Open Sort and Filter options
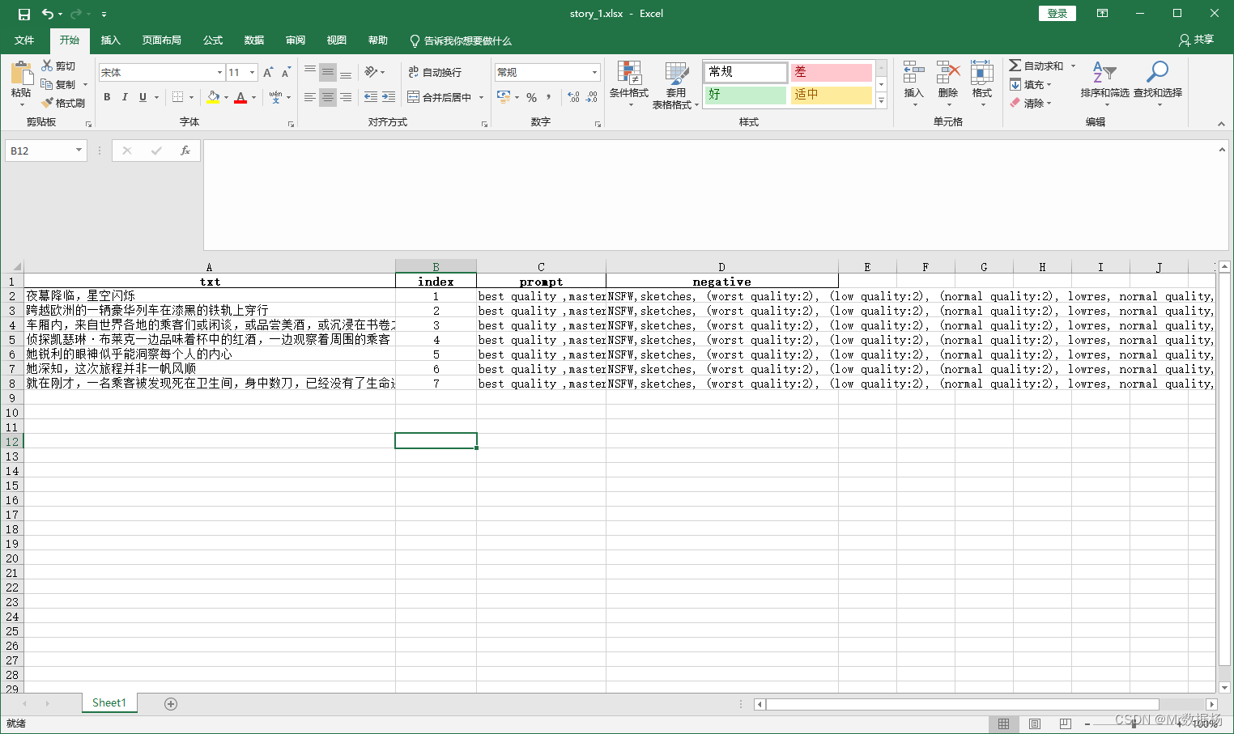The image size is (1234, 734). [1104, 83]
